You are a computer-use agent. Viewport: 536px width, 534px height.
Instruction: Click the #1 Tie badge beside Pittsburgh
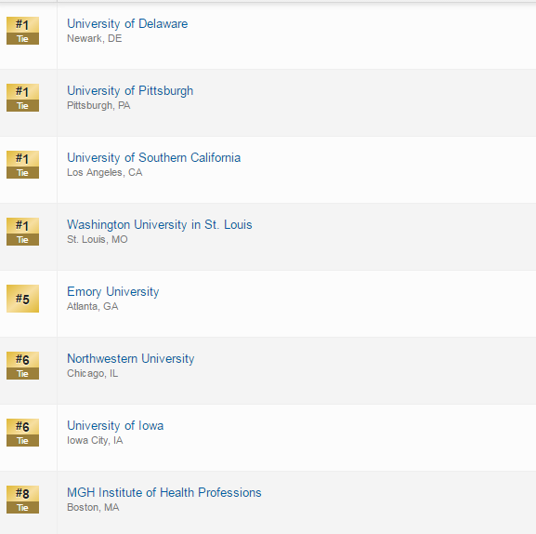tap(22, 98)
